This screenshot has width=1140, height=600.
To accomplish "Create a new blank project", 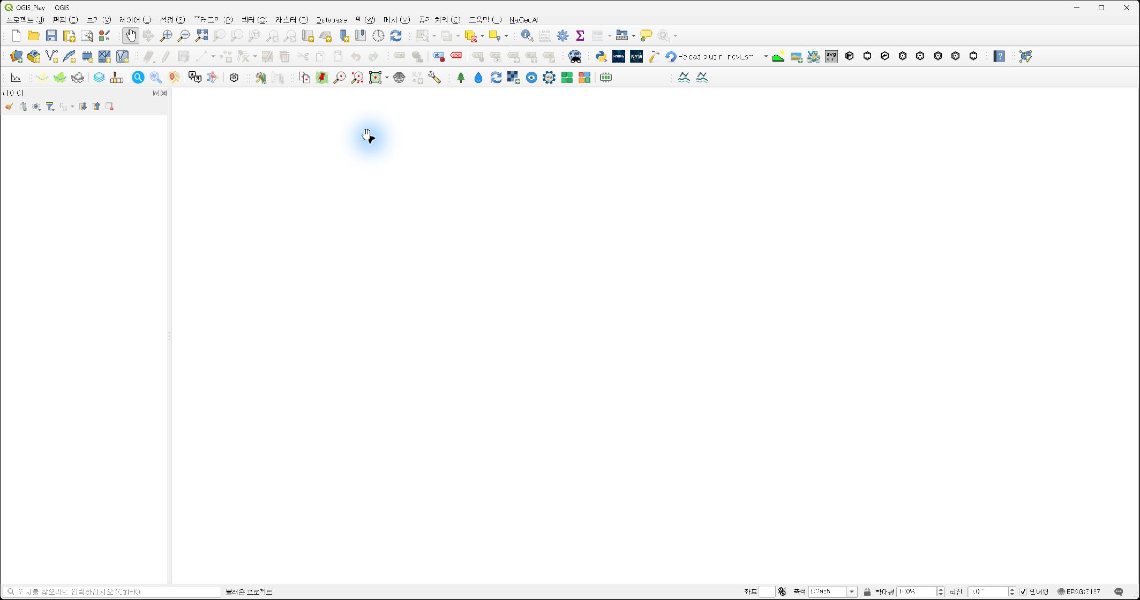I will click(16, 36).
